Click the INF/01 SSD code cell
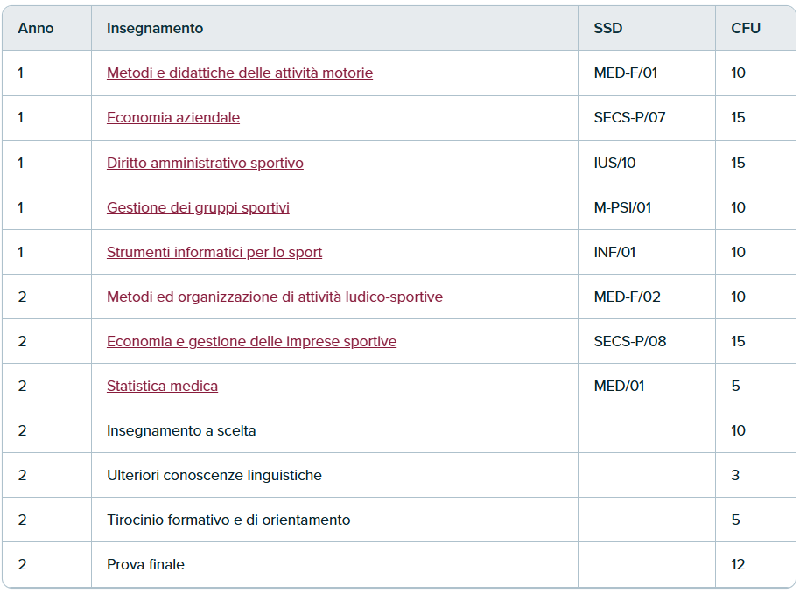The image size is (800, 593). pyautogui.click(x=614, y=253)
